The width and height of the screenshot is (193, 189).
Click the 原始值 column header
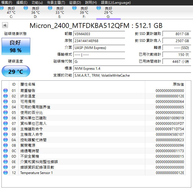pyautogui.click(x=165, y=84)
